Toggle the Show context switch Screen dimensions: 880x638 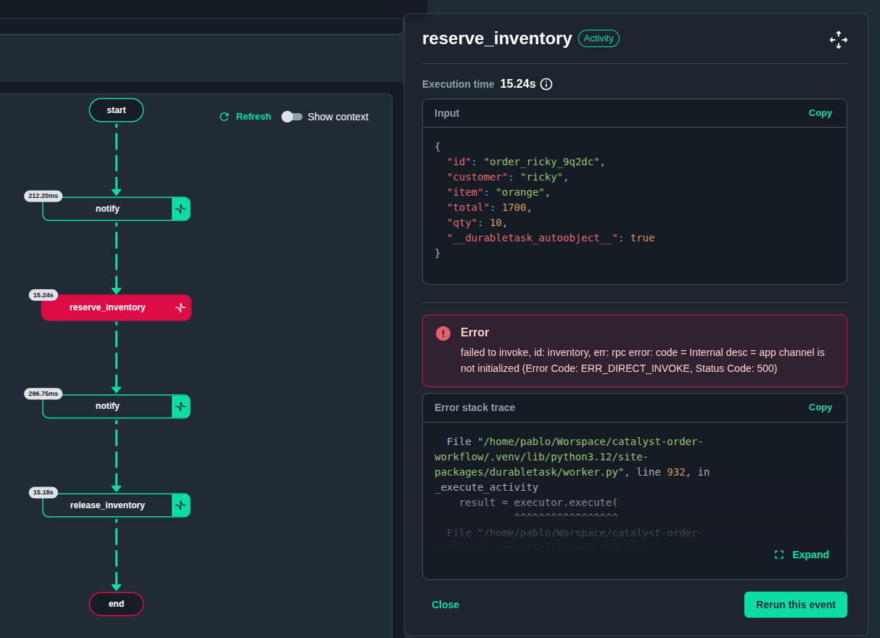(x=292, y=117)
